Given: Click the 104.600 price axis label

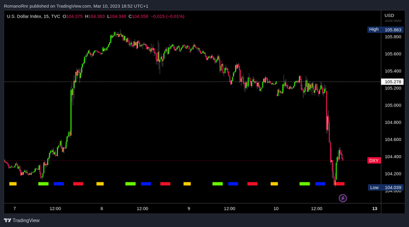Looking at the screenshot, I should (x=393, y=140).
